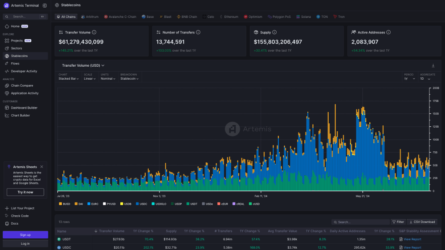Filter by Celo chain

pyautogui.click(x=208, y=17)
